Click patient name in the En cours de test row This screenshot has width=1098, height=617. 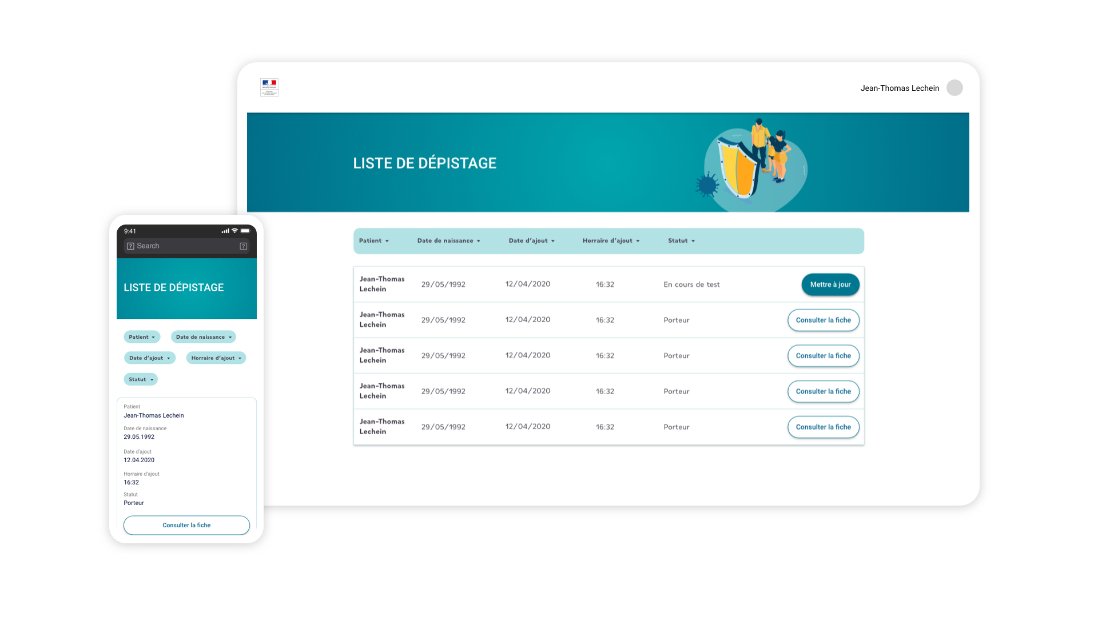(x=382, y=284)
